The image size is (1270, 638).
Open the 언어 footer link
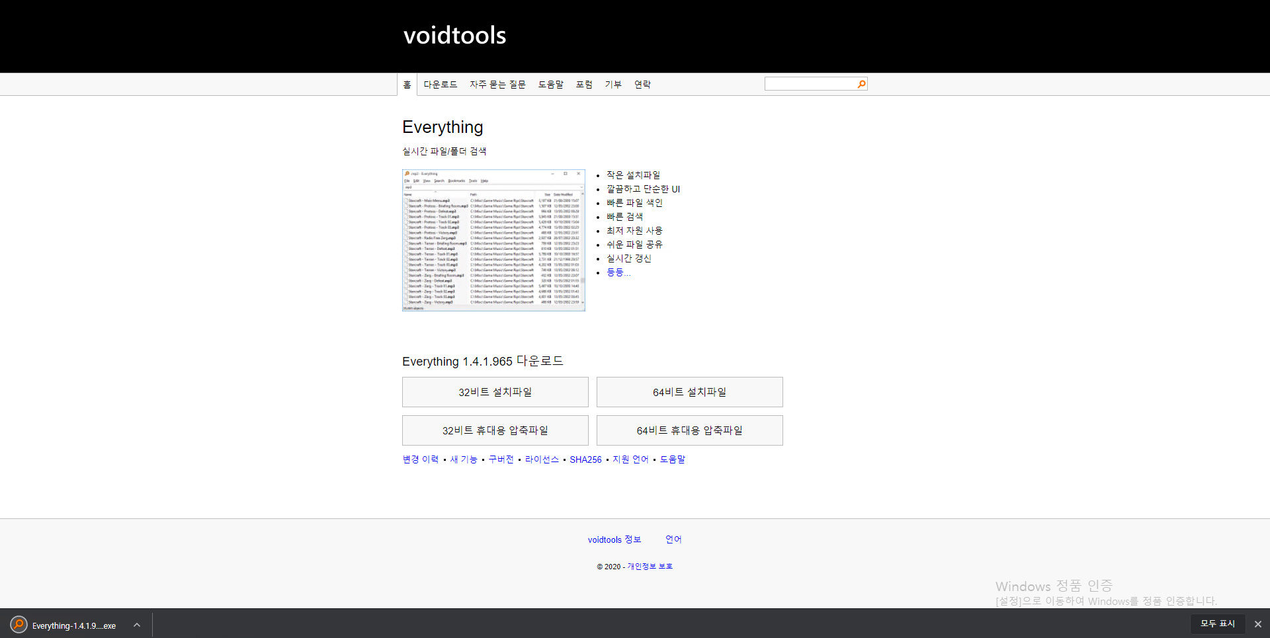[x=673, y=539]
